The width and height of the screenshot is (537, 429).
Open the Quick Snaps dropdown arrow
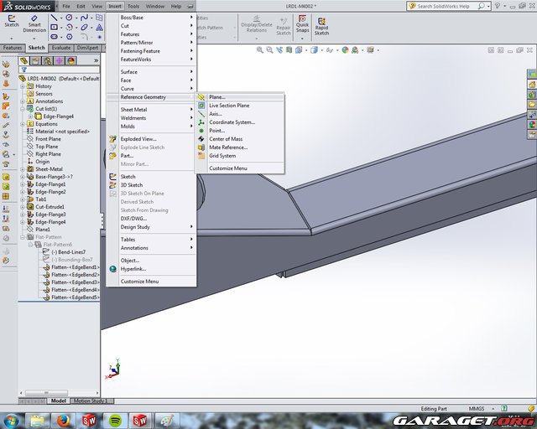tap(302, 37)
